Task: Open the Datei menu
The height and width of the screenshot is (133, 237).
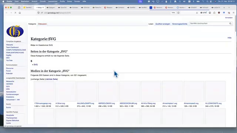Action: click(x=16, y=1)
